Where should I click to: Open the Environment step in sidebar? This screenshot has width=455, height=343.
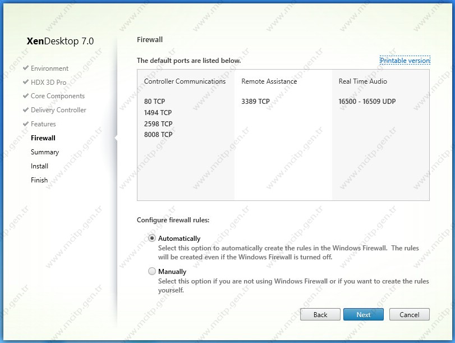click(49, 68)
